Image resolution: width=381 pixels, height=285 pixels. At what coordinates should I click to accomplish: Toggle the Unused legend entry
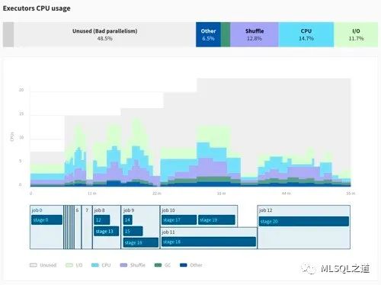coord(43,265)
